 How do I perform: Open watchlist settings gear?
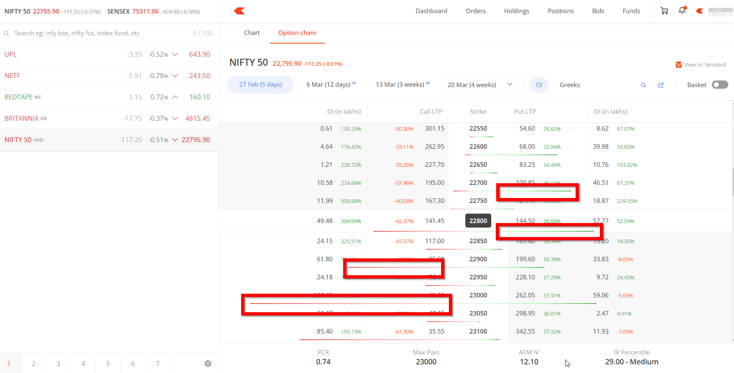click(208, 364)
